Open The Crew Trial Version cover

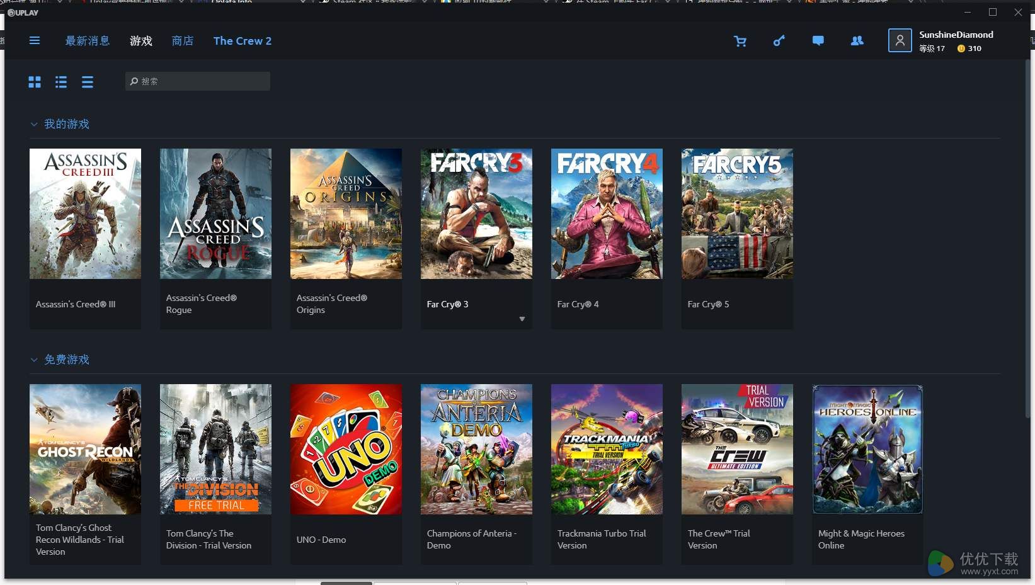coord(737,450)
